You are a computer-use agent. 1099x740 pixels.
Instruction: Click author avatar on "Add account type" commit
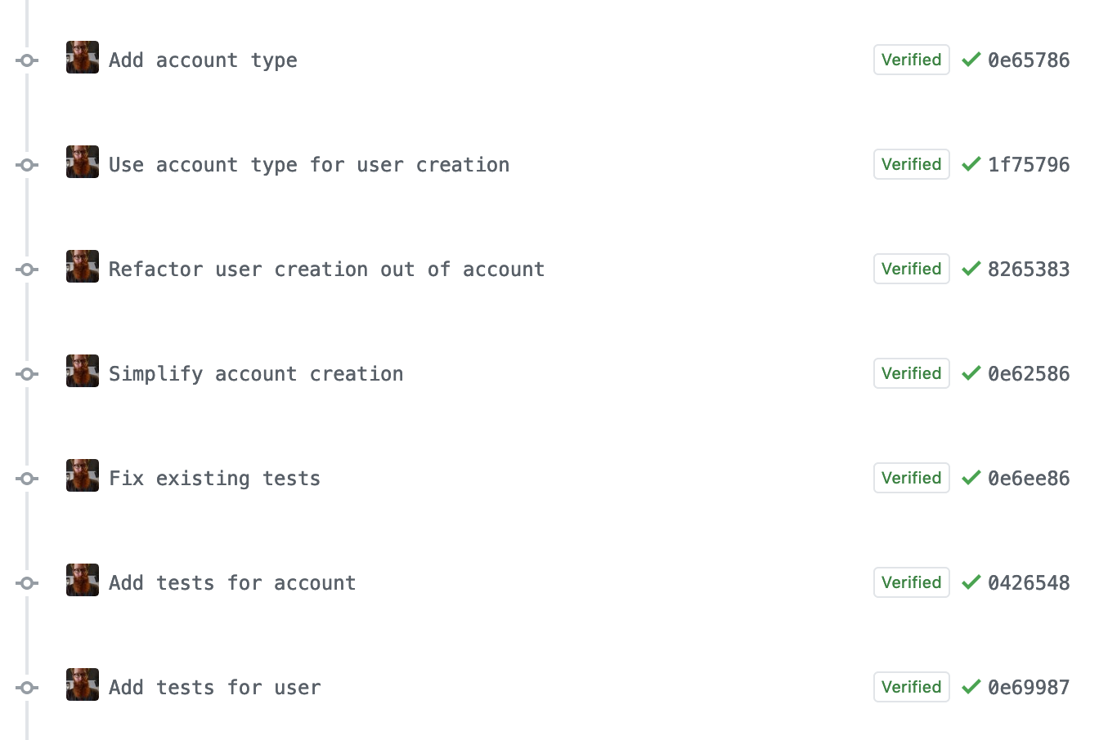point(83,57)
